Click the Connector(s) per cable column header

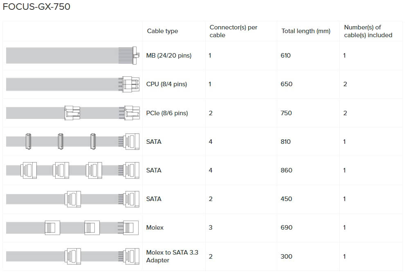pyautogui.click(x=233, y=31)
